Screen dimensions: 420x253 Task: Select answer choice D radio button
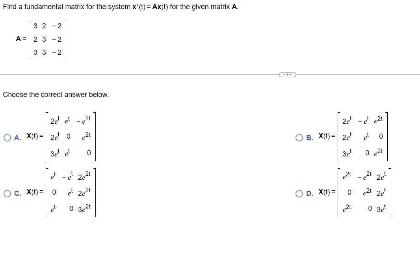299,193
